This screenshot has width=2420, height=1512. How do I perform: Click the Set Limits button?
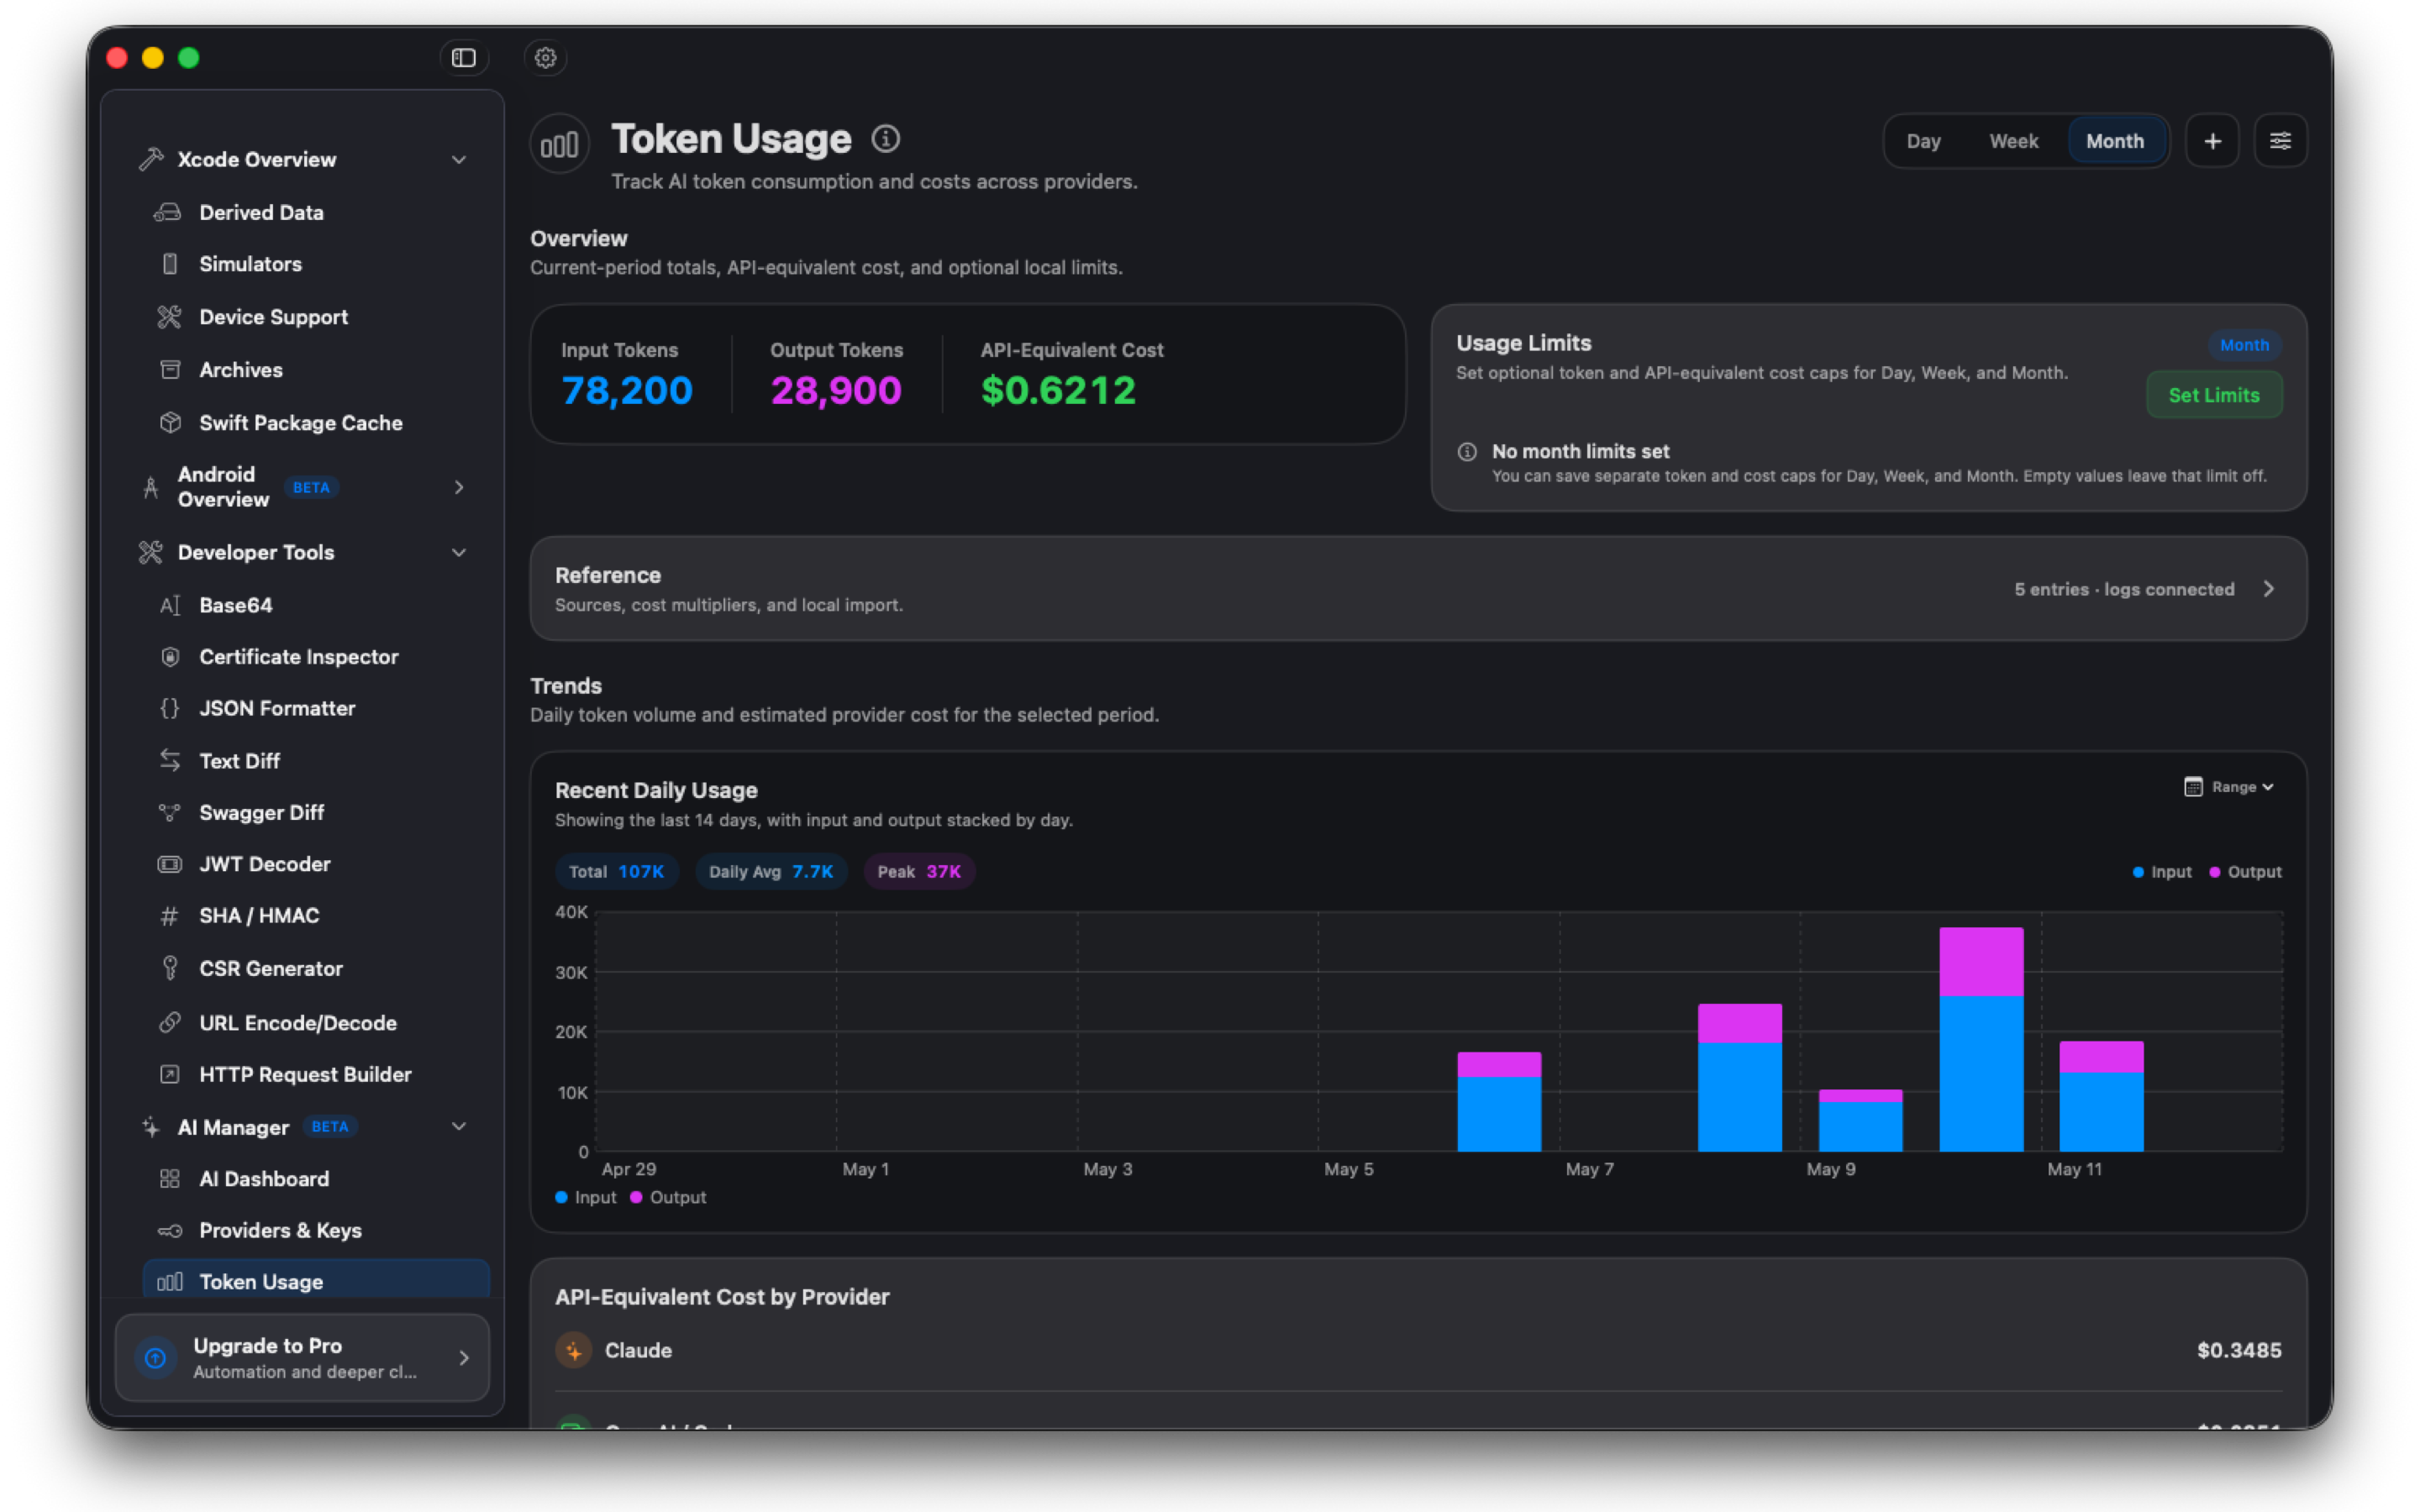(x=2214, y=395)
